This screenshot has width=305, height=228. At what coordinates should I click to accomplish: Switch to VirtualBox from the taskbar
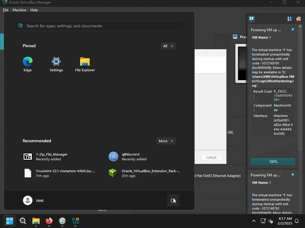coord(75,221)
